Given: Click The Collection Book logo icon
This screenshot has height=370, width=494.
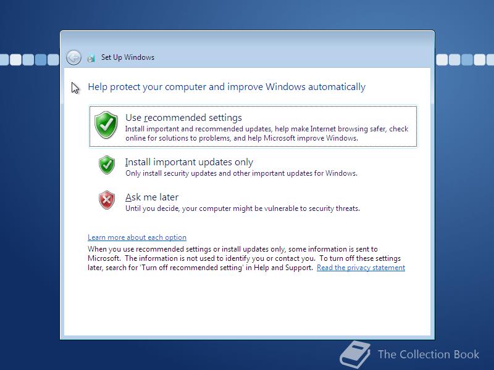Looking at the screenshot, I should click(355, 353).
